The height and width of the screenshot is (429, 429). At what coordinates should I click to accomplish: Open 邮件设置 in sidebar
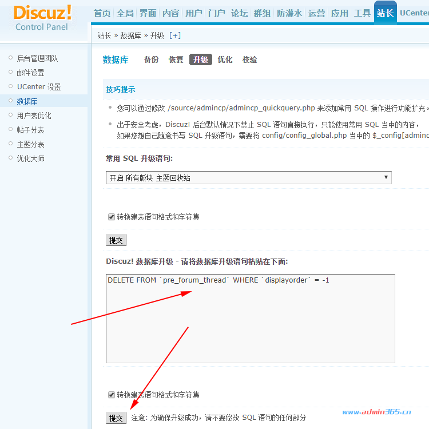coord(30,73)
